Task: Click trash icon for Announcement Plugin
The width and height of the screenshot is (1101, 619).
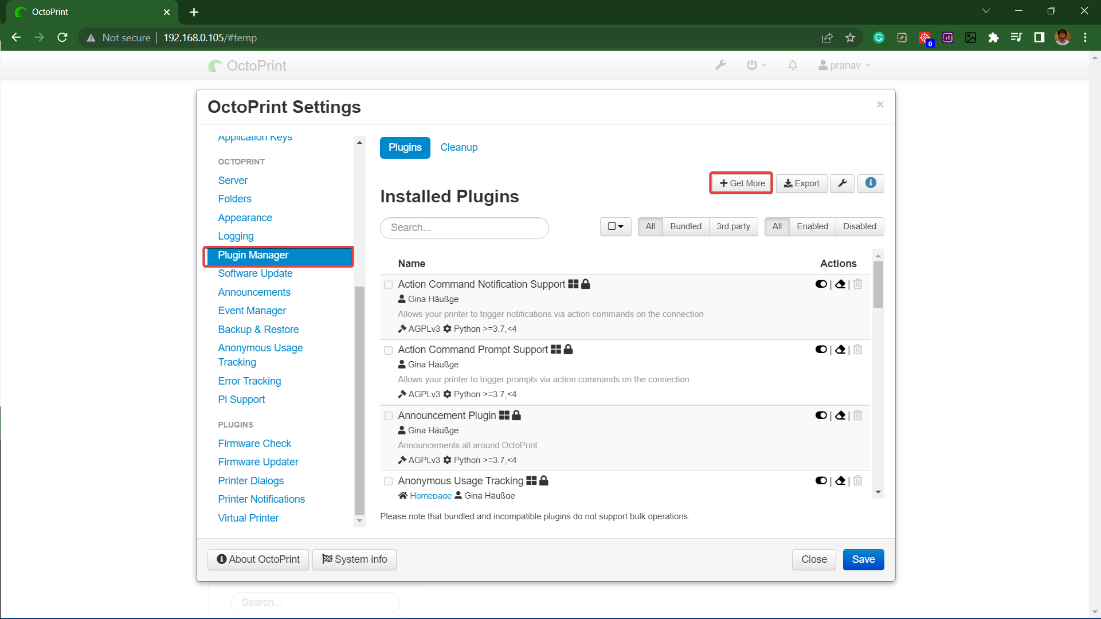Action: pos(857,416)
